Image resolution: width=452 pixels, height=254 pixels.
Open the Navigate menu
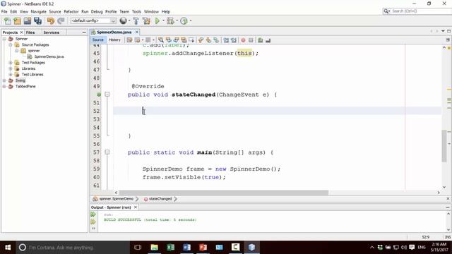point(39,11)
